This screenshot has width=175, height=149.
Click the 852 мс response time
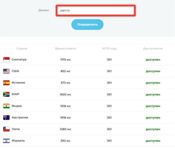(x=65, y=71)
